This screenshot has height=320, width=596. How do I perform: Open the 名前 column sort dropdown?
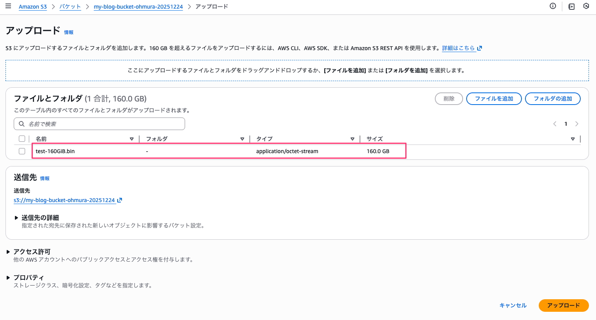(x=131, y=139)
